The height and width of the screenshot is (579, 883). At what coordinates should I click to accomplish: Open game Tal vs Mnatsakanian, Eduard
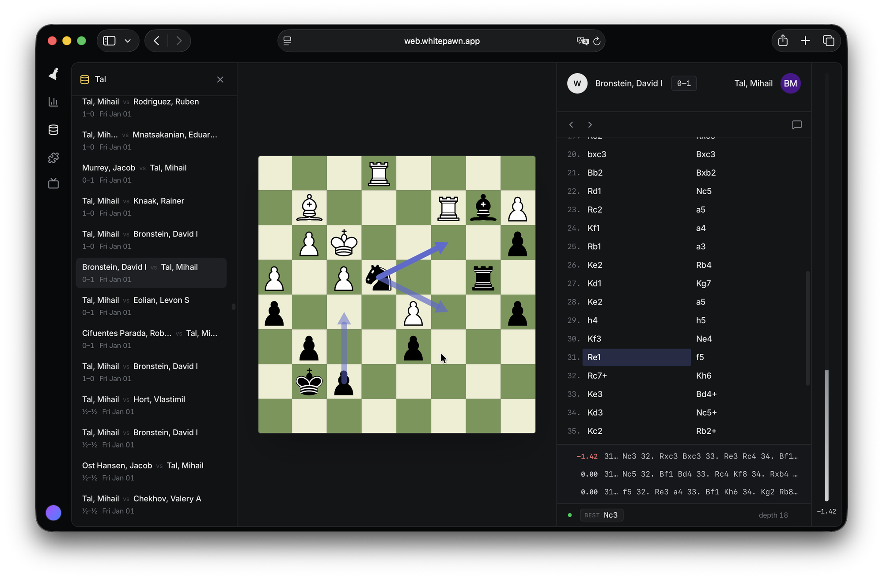pos(151,141)
